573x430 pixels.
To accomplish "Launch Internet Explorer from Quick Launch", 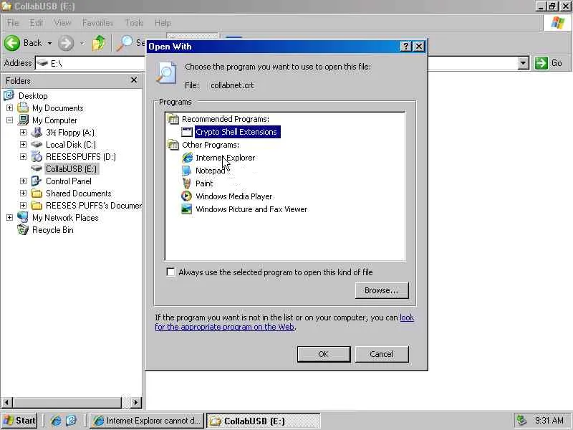I will pos(56,421).
